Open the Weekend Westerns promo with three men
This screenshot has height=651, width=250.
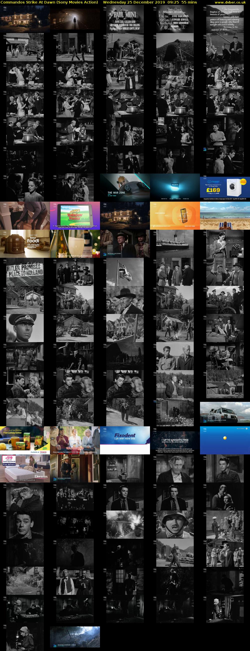pyautogui.click(x=125, y=243)
